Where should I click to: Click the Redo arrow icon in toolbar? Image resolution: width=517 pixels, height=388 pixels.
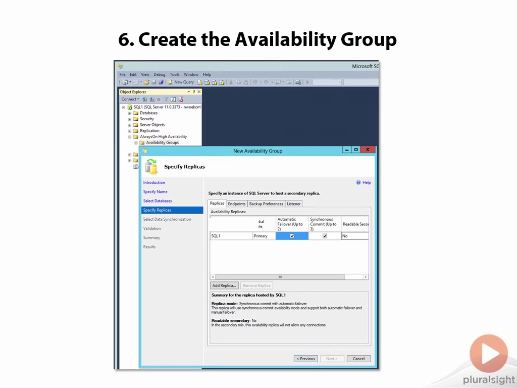267,82
